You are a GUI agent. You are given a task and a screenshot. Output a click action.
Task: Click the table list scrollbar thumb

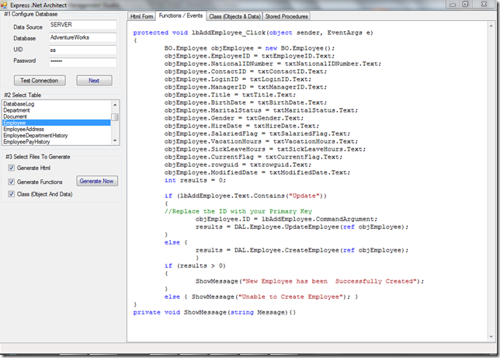coord(116,117)
